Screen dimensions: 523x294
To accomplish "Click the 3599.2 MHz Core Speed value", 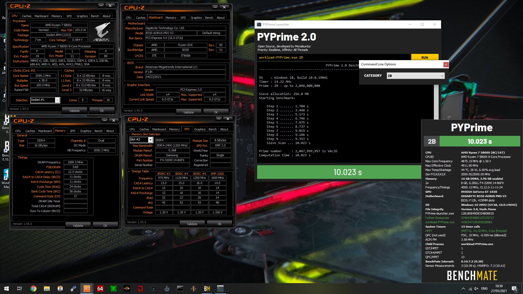I will tap(43, 76).
